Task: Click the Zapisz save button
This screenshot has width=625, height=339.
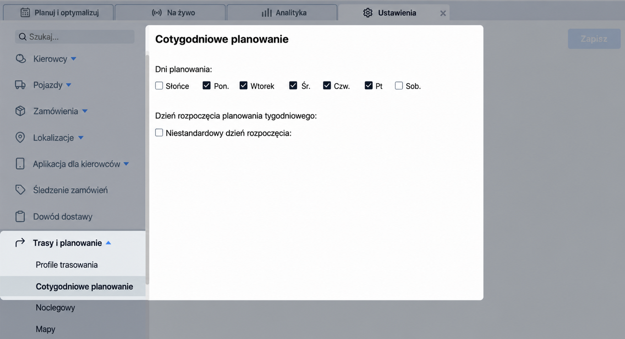Action: click(594, 39)
